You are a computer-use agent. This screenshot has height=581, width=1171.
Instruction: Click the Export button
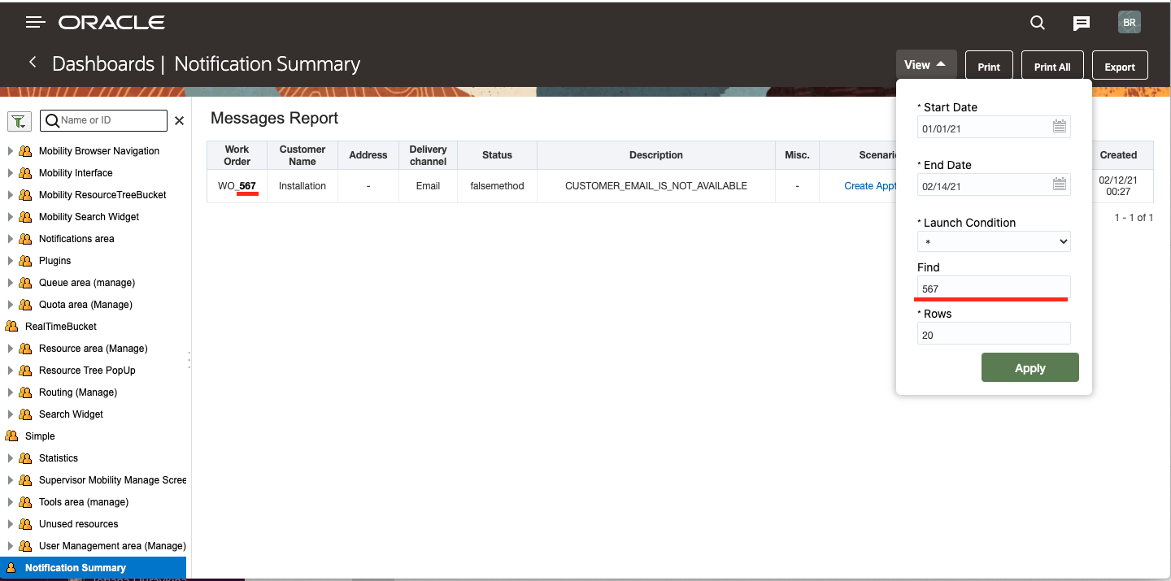(x=1120, y=67)
